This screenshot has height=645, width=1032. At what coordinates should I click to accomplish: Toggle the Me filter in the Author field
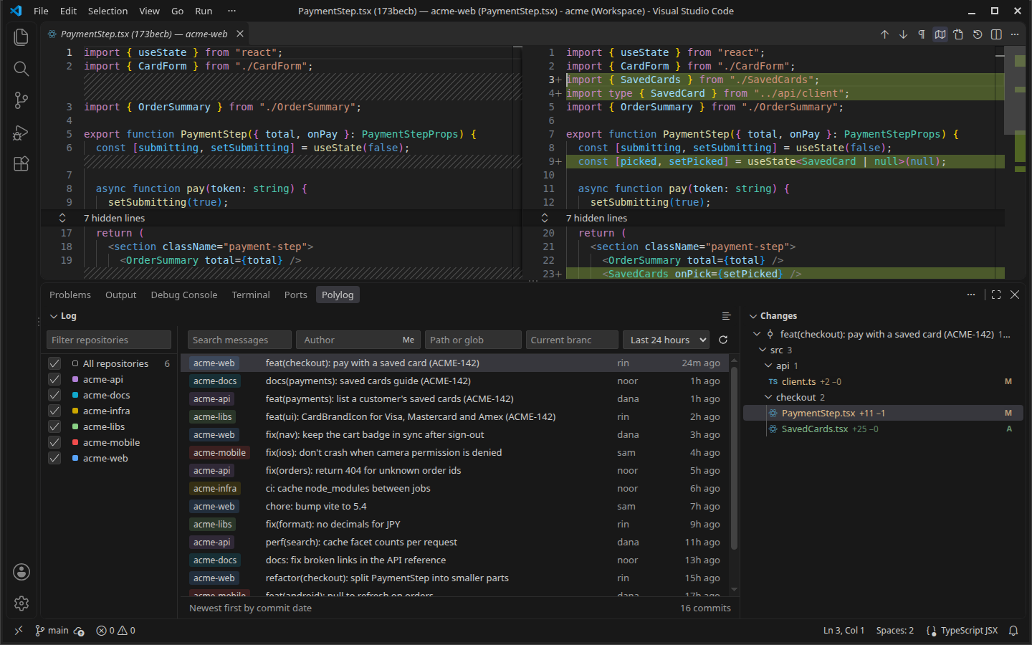(x=408, y=340)
